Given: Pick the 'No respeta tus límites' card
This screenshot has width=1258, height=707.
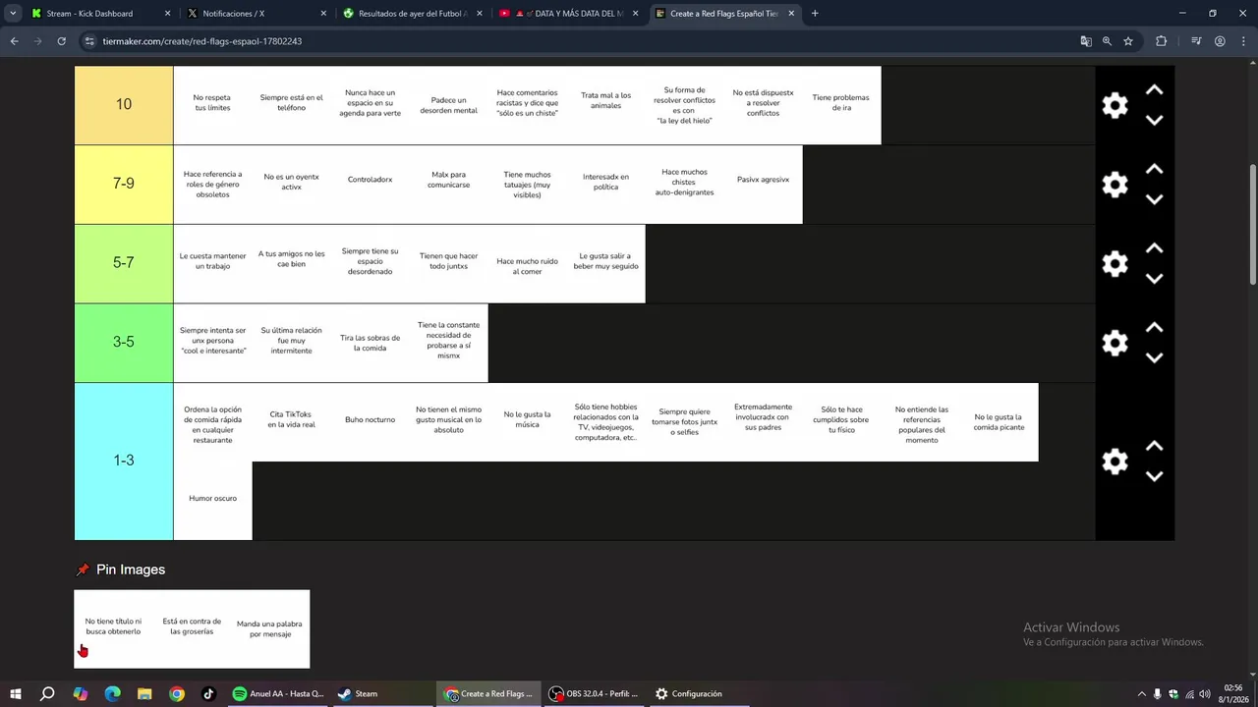Looking at the screenshot, I should point(212,105).
